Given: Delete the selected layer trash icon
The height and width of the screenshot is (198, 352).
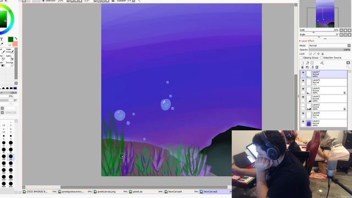Looking at the screenshot, I should [x=317, y=67].
